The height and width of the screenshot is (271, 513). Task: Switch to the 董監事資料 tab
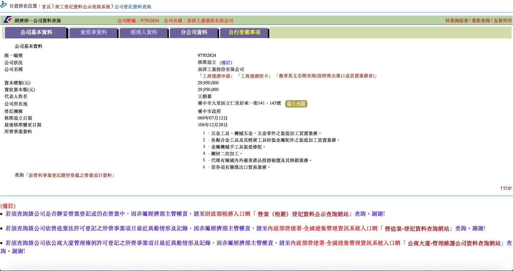coord(93,32)
